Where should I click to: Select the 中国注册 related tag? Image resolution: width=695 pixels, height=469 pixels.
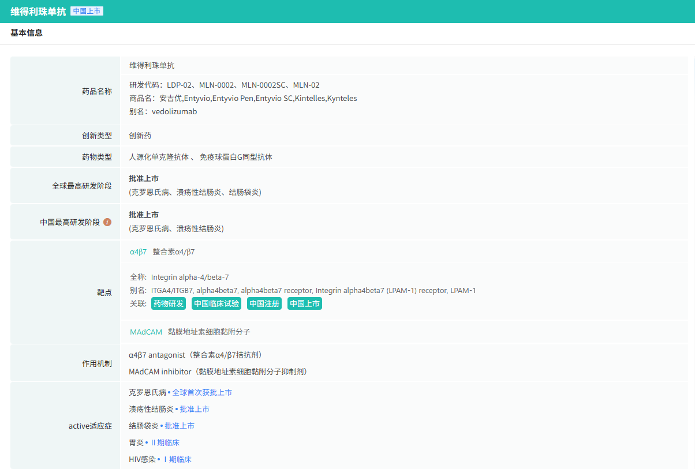click(264, 303)
